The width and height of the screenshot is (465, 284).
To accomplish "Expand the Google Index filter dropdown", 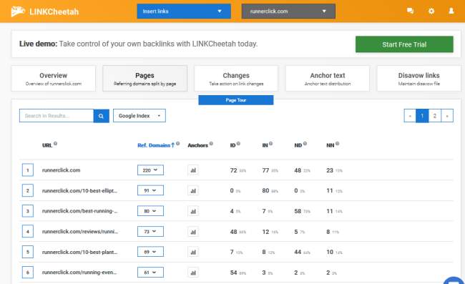I will point(139,116).
